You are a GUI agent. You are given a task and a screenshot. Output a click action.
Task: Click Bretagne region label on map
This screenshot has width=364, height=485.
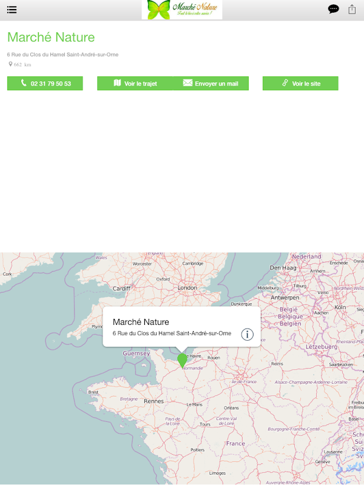coord(129,399)
